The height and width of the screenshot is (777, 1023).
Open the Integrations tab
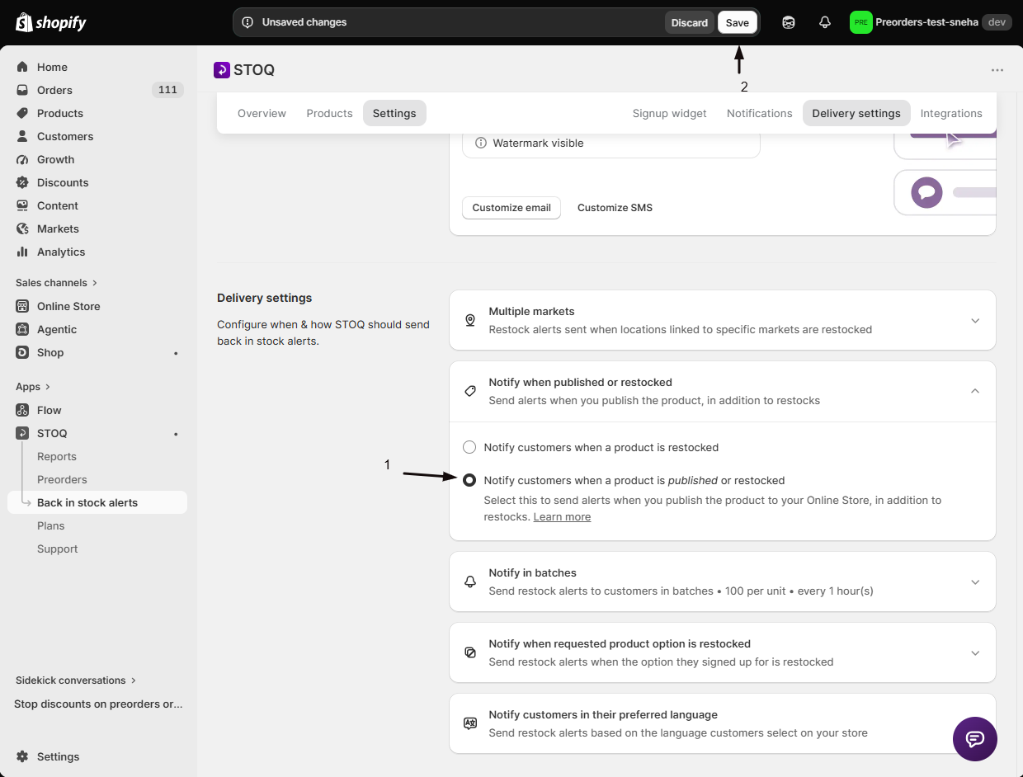(x=951, y=113)
